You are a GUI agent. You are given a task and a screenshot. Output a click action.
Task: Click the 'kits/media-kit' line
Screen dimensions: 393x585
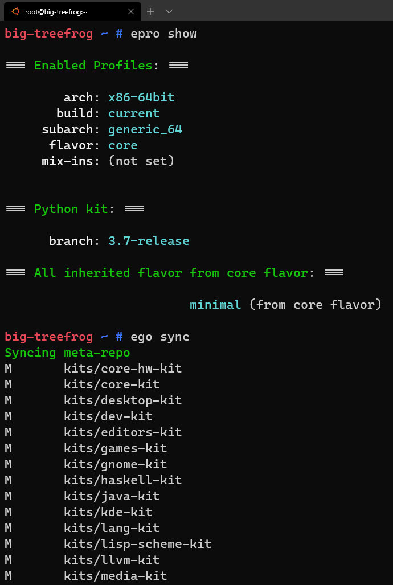pos(115,576)
